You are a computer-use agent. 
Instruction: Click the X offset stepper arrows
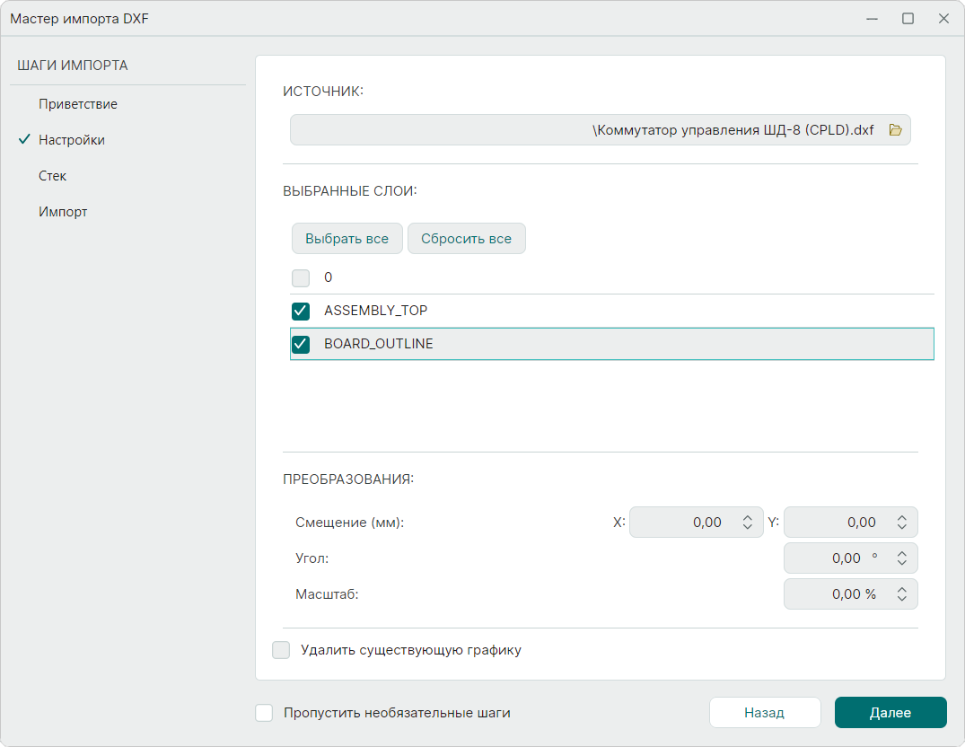tap(748, 523)
